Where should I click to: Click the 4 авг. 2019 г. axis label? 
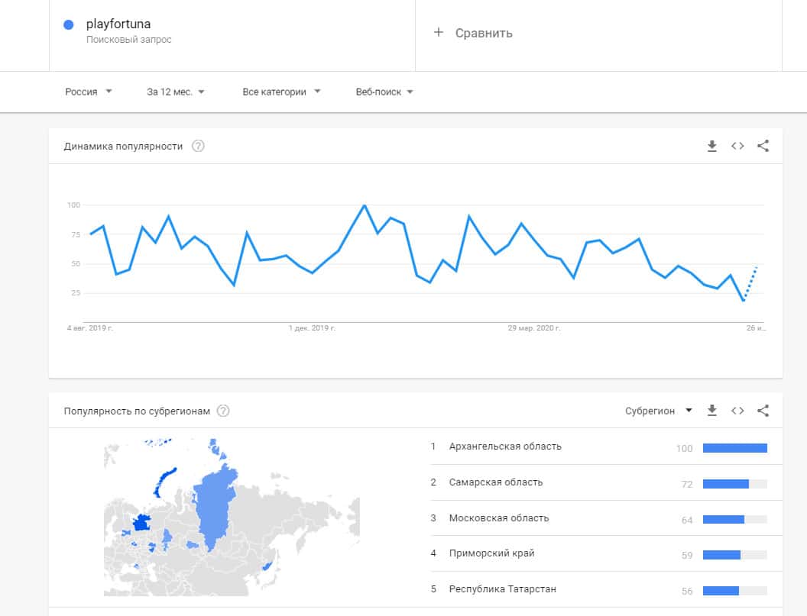90,328
